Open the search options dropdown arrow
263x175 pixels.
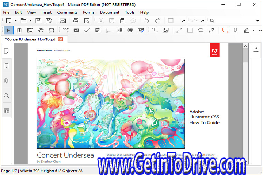coord(258,21)
